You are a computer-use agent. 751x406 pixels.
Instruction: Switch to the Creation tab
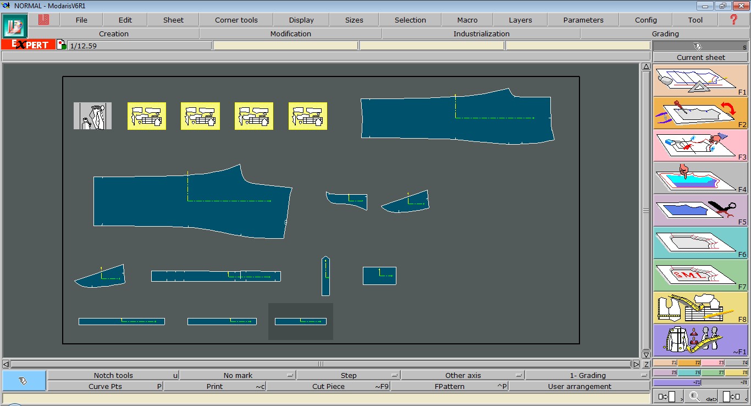pyautogui.click(x=114, y=34)
